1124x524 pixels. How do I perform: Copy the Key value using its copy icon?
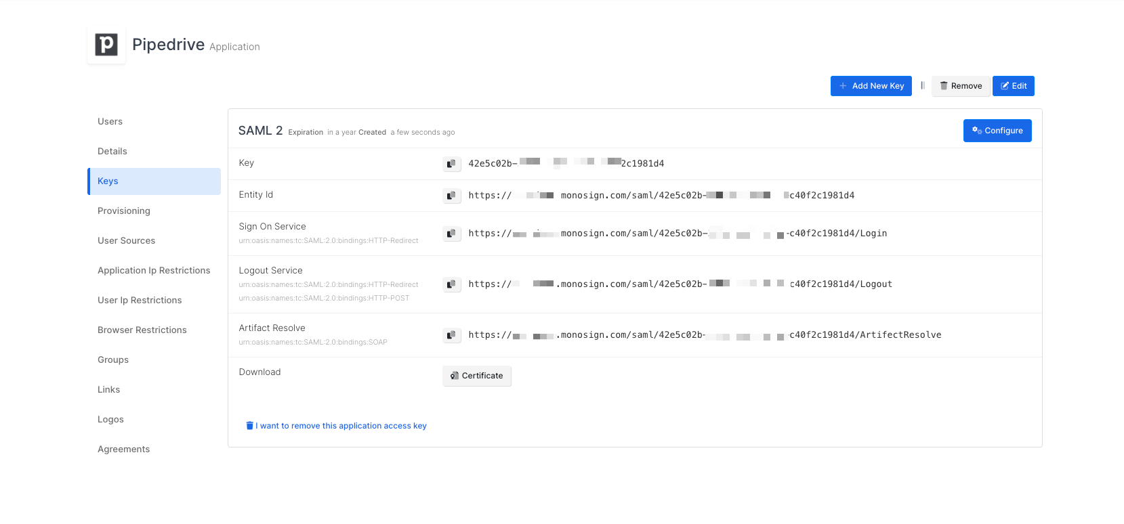(x=451, y=164)
